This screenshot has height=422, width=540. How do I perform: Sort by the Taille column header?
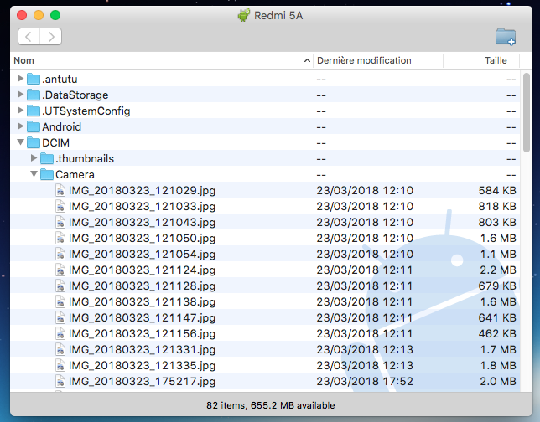(495, 60)
